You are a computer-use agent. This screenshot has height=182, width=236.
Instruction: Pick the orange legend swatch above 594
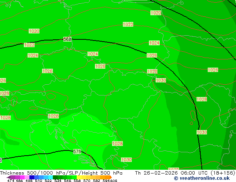[x=107, y=177]
